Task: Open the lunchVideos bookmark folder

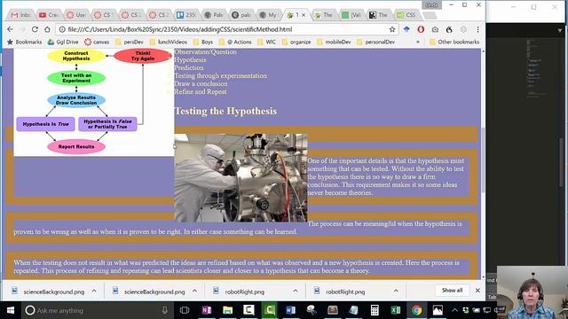Action: (x=168, y=42)
